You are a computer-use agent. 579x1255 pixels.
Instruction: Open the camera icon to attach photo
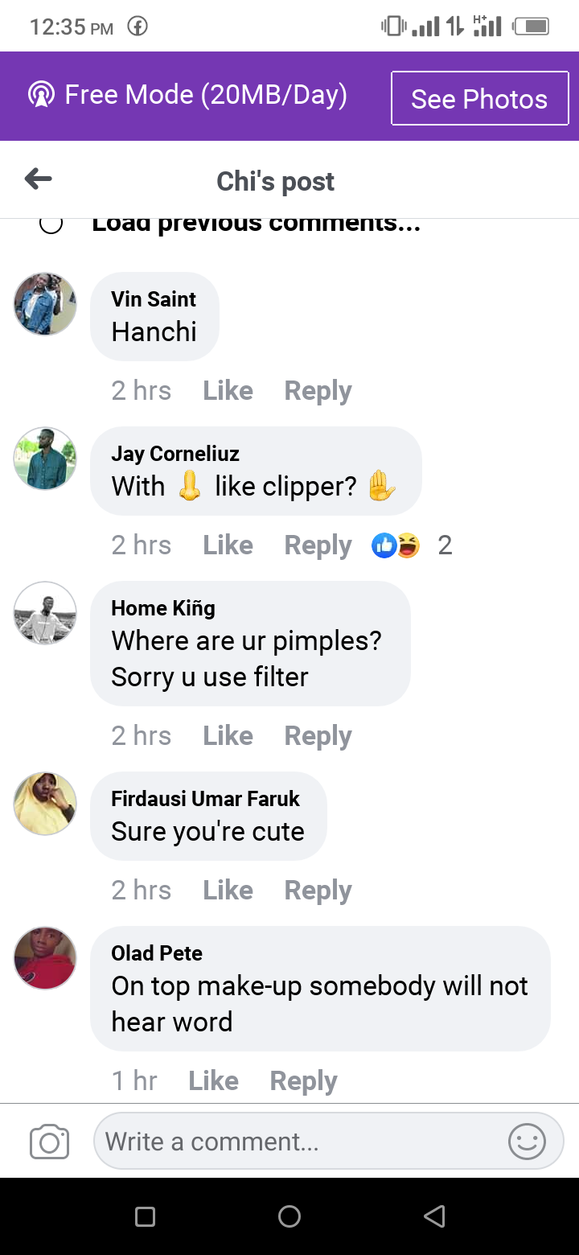[49, 1142]
